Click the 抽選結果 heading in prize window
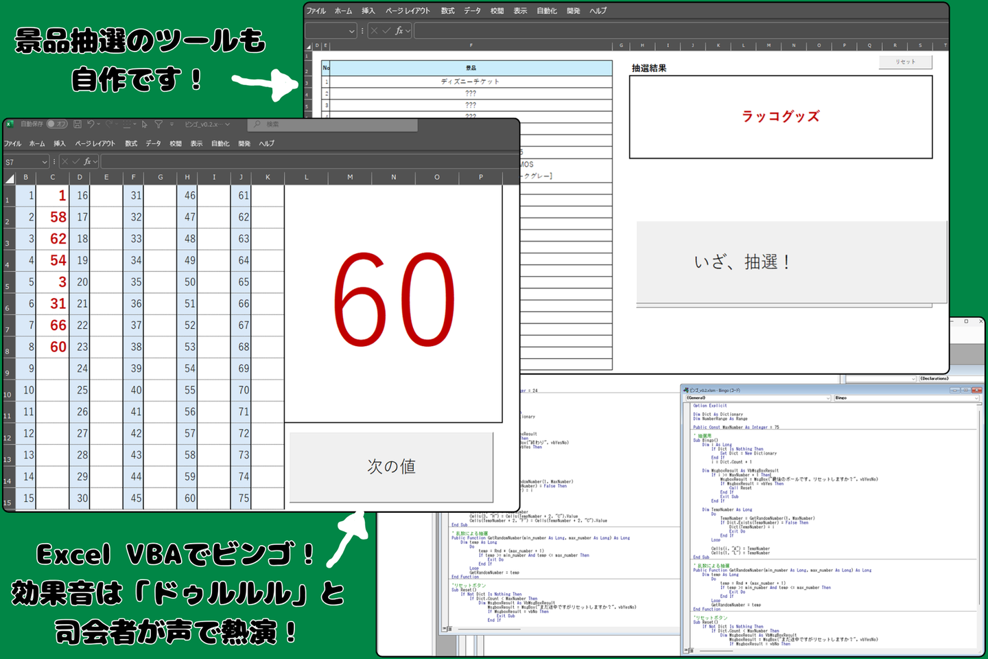This screenshot has height=659, width=988. tap(649, 69)
